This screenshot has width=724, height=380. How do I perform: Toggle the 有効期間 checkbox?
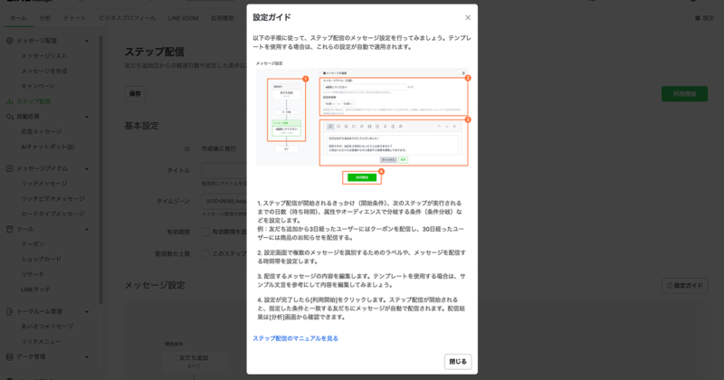point(205,232)
